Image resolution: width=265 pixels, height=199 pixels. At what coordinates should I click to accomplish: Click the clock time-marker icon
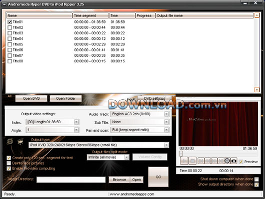pos(227,161)
